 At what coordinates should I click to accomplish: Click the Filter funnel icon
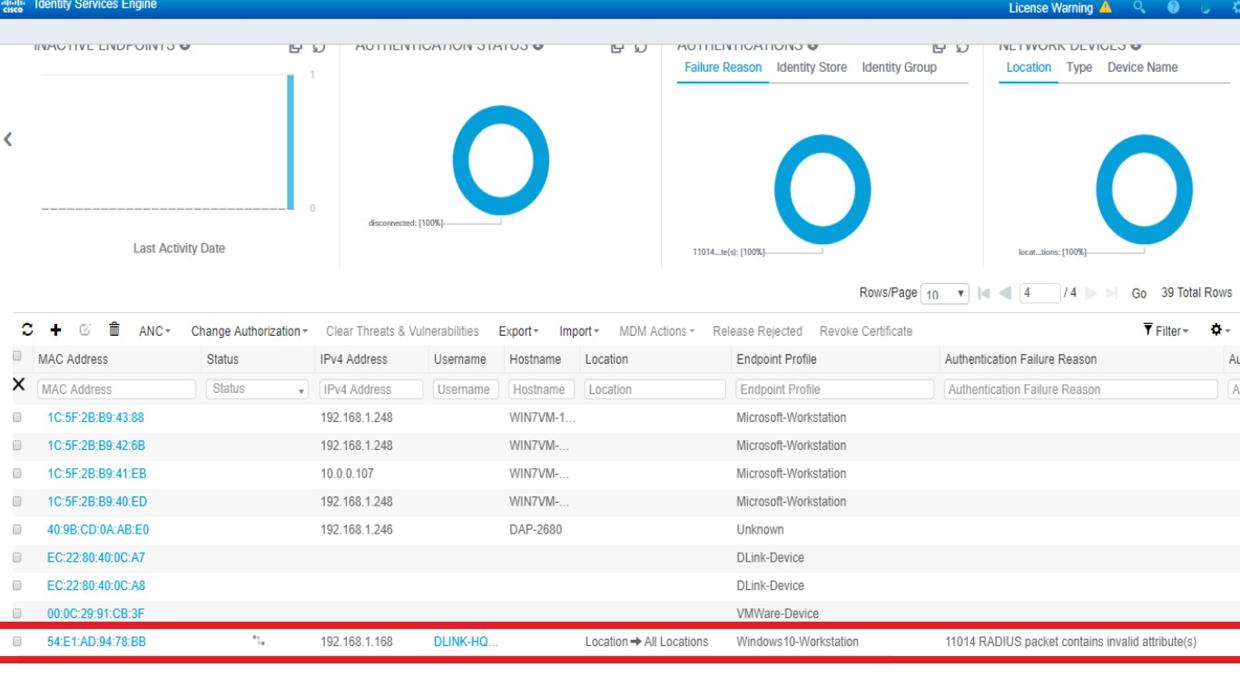click(x=1148, y=330)
